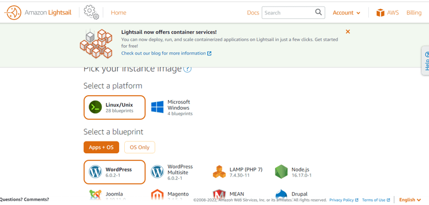Open the Help side panel tab
Image resolution: width=429 pixels, height=205 pixels.
426,61
